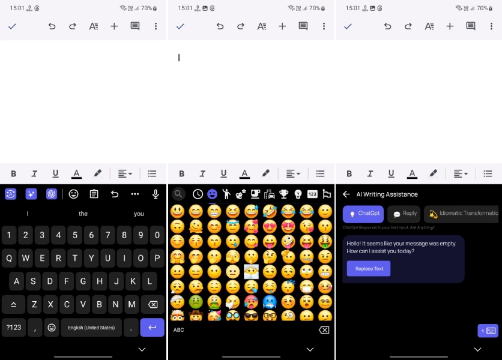Open three-dots more options in keyboard toolbar
The width and height of the screenshot is (502, 360).
(x=135, y=194)
